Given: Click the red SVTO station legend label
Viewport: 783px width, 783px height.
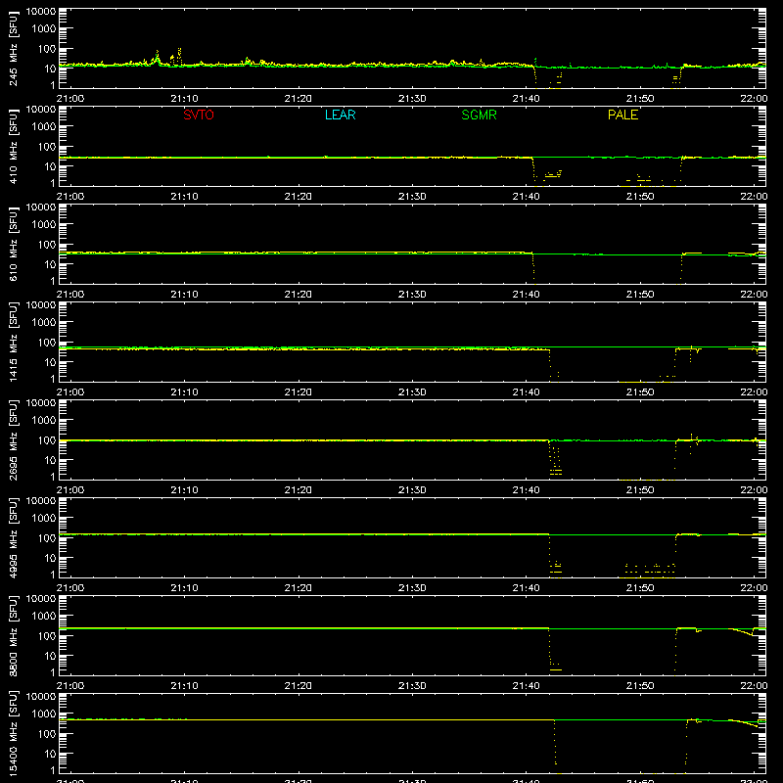Looking at the screenshot, I should 199,115.
